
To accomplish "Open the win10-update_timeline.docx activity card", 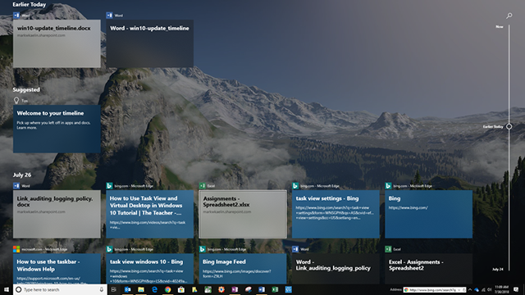I will coord(57,43).
